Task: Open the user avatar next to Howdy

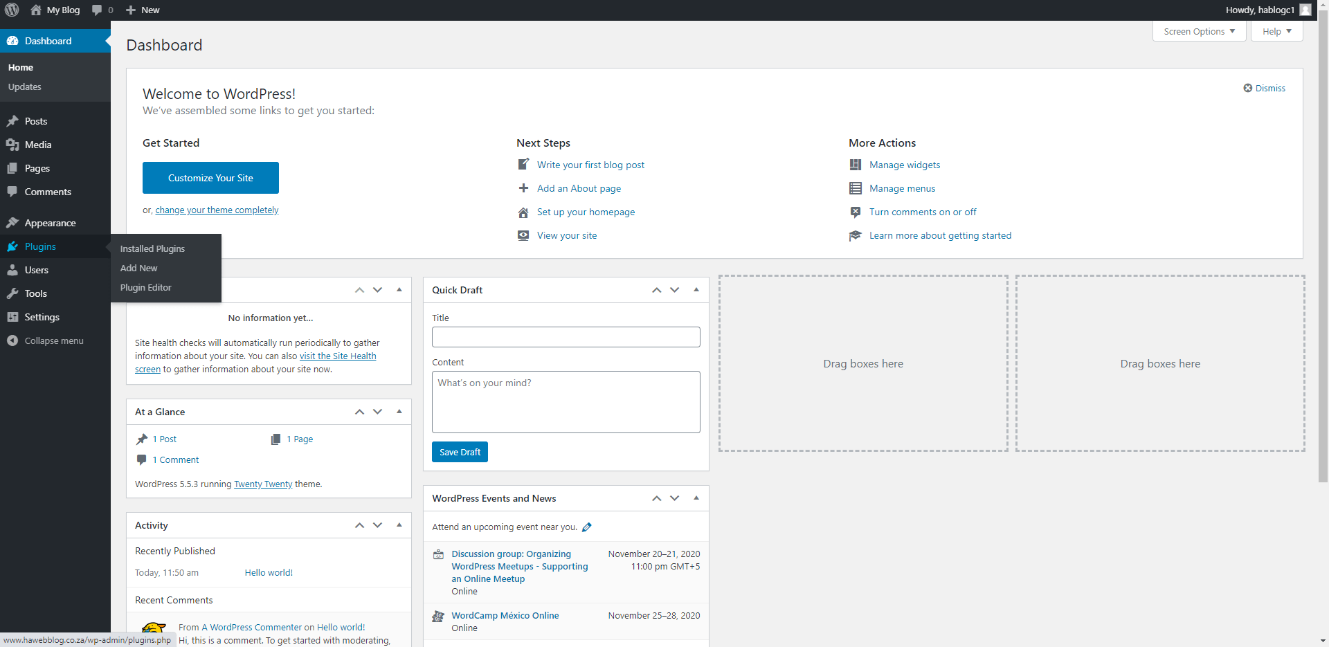Action: coord(1305,10)
